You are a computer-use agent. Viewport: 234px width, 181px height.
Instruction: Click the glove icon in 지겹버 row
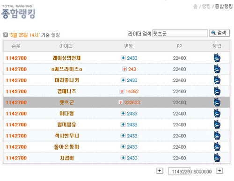pyautogui.click(x=217, y=158)
